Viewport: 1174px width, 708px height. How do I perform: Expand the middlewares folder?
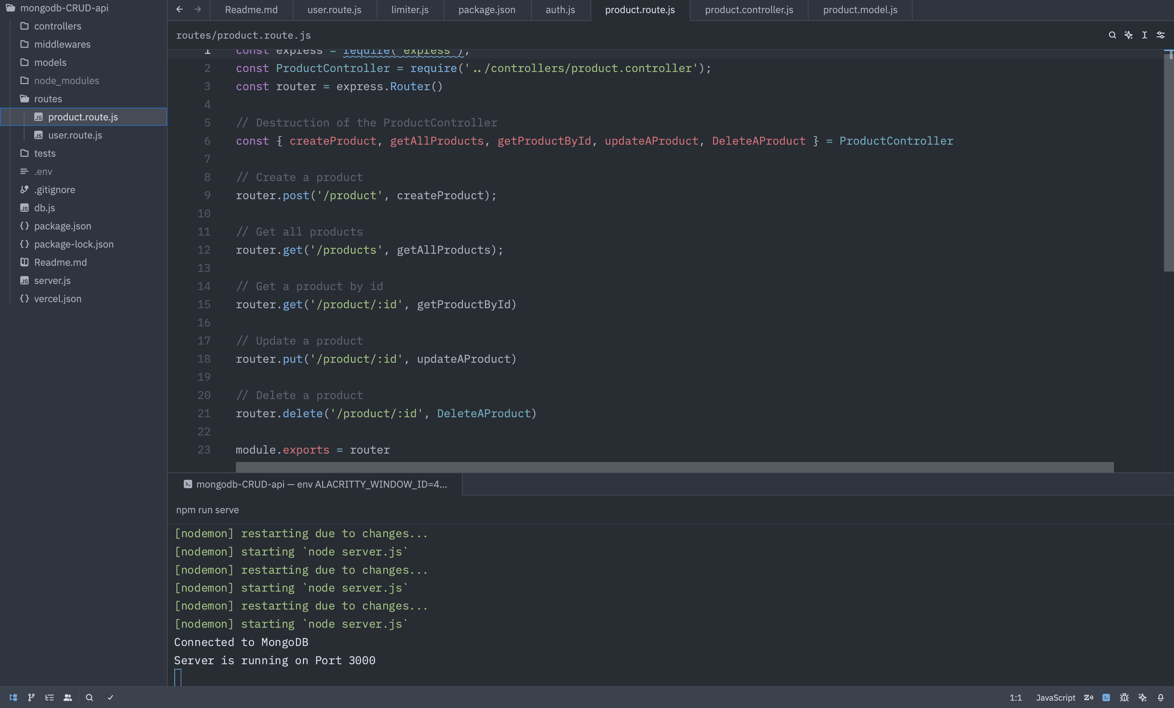84,44
